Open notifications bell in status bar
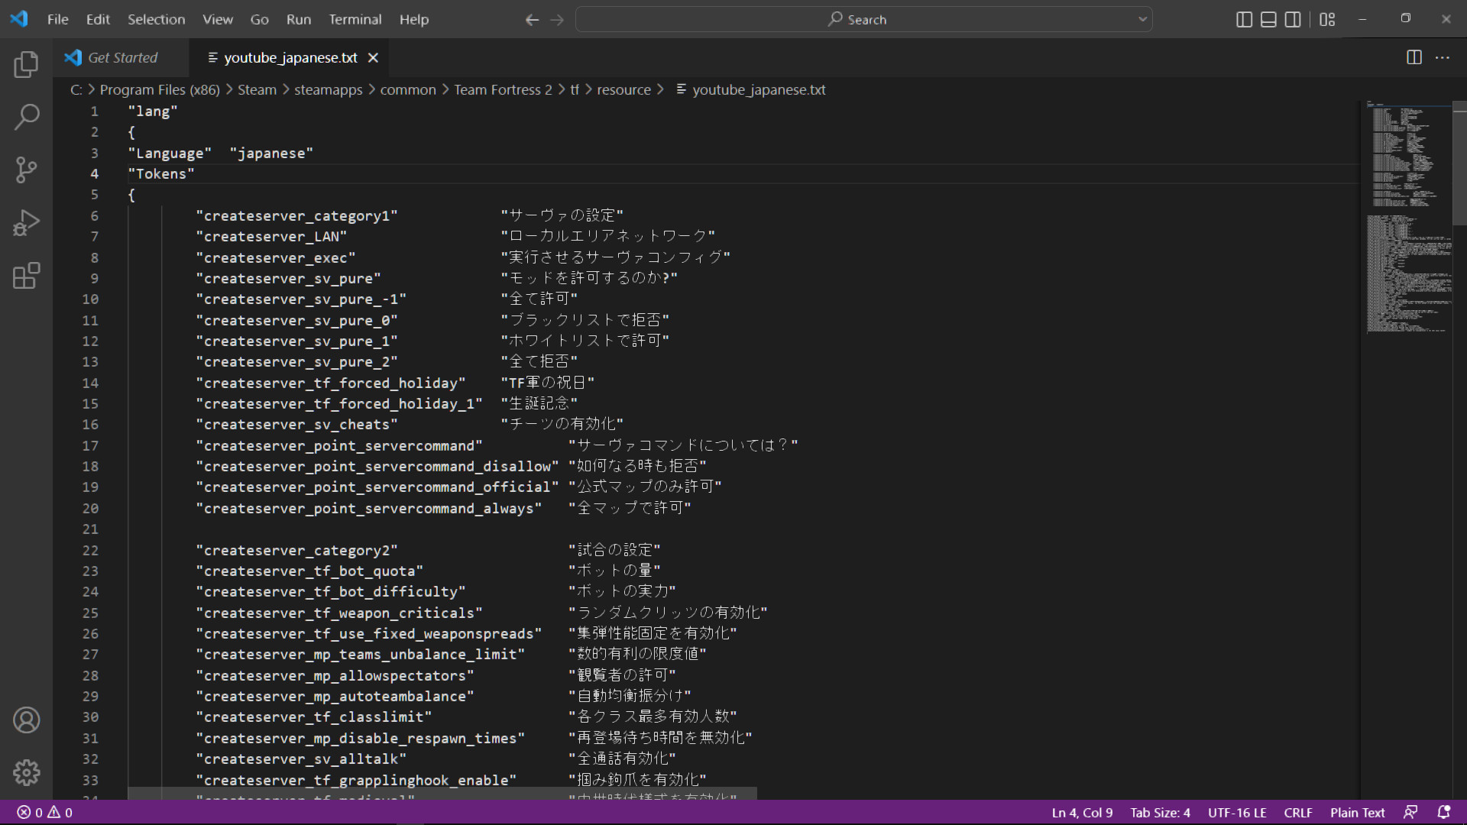The height and width of the screenshot is (825, 1467). pos(1443,813)
